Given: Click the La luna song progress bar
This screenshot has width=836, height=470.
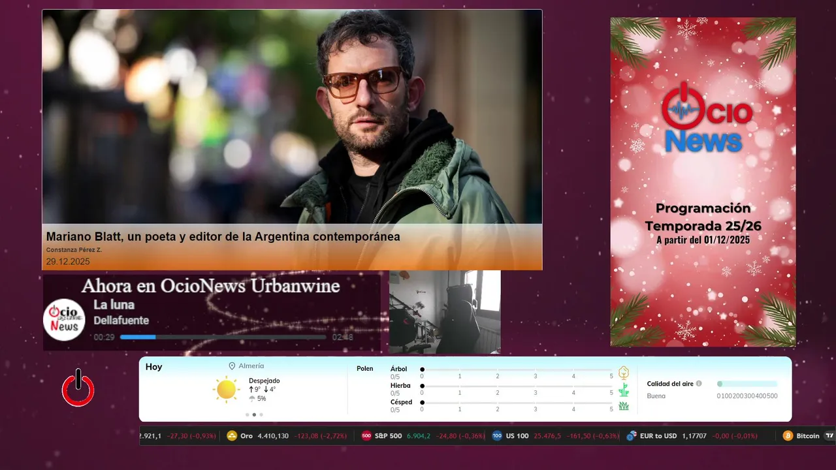Looking at the screenshot, I should click(223, 337).
